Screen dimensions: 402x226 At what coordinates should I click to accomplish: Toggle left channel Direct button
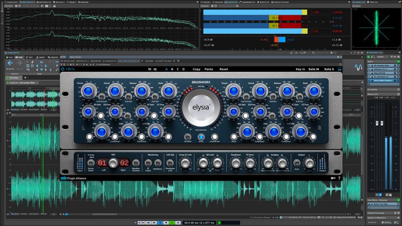[89, 137]
